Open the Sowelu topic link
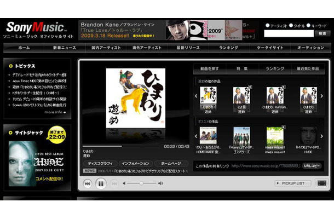The width and height of the screenshot is (334, 219). click(x=39, y=105)
